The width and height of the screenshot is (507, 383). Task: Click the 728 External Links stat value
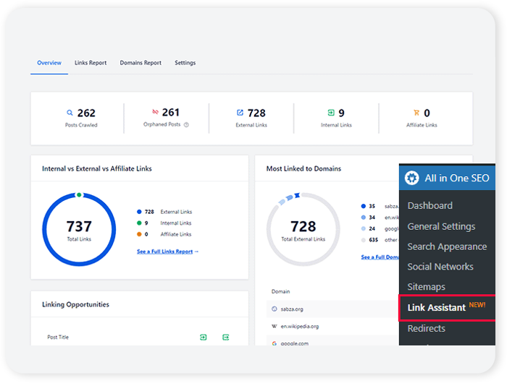[x=256, y=113]
